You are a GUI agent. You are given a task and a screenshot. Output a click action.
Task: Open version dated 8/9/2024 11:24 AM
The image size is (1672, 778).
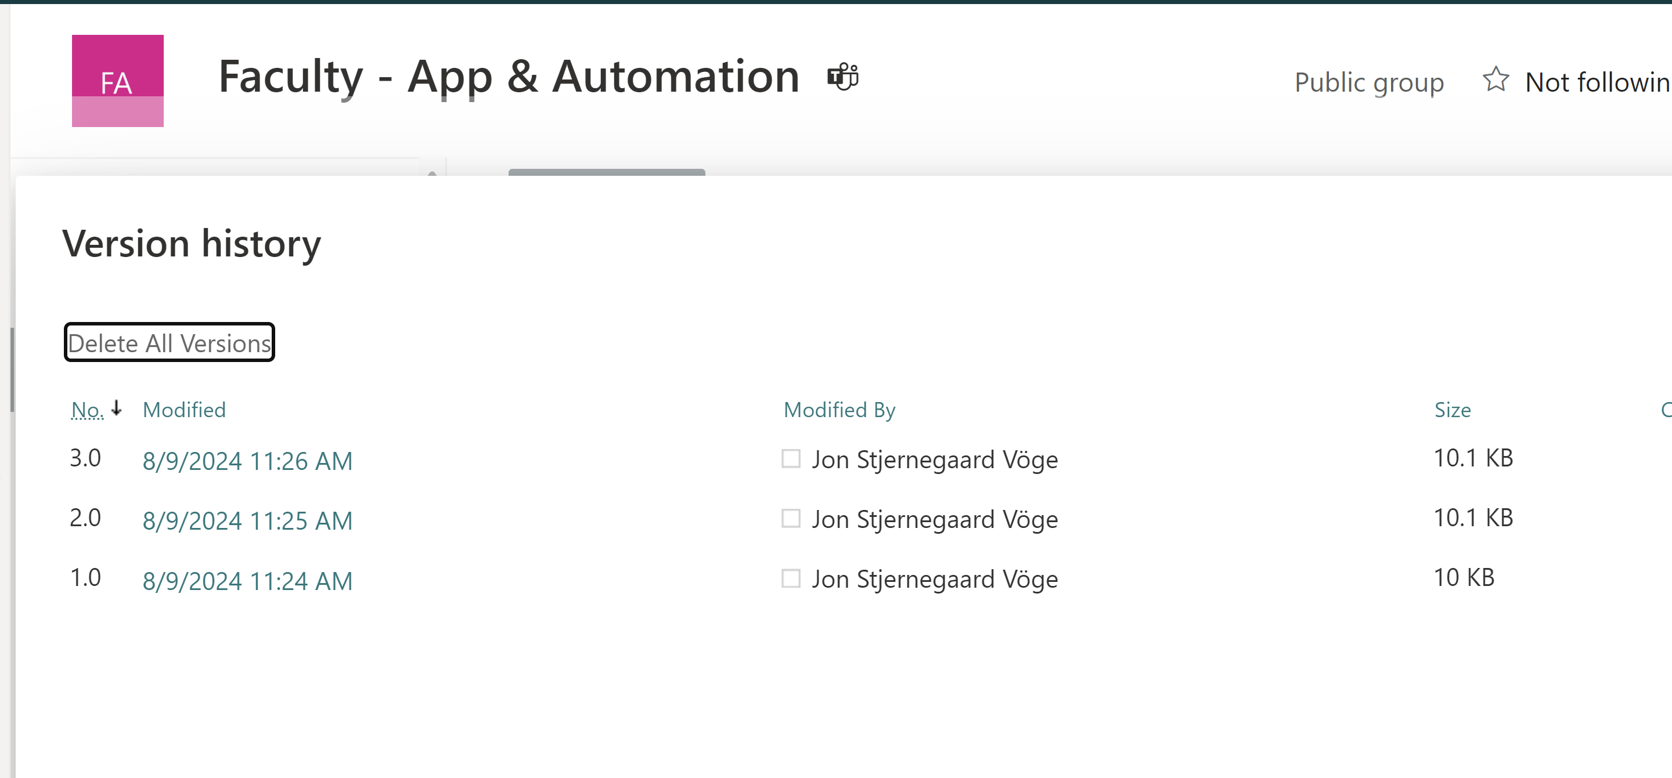[x=247, y=580]
